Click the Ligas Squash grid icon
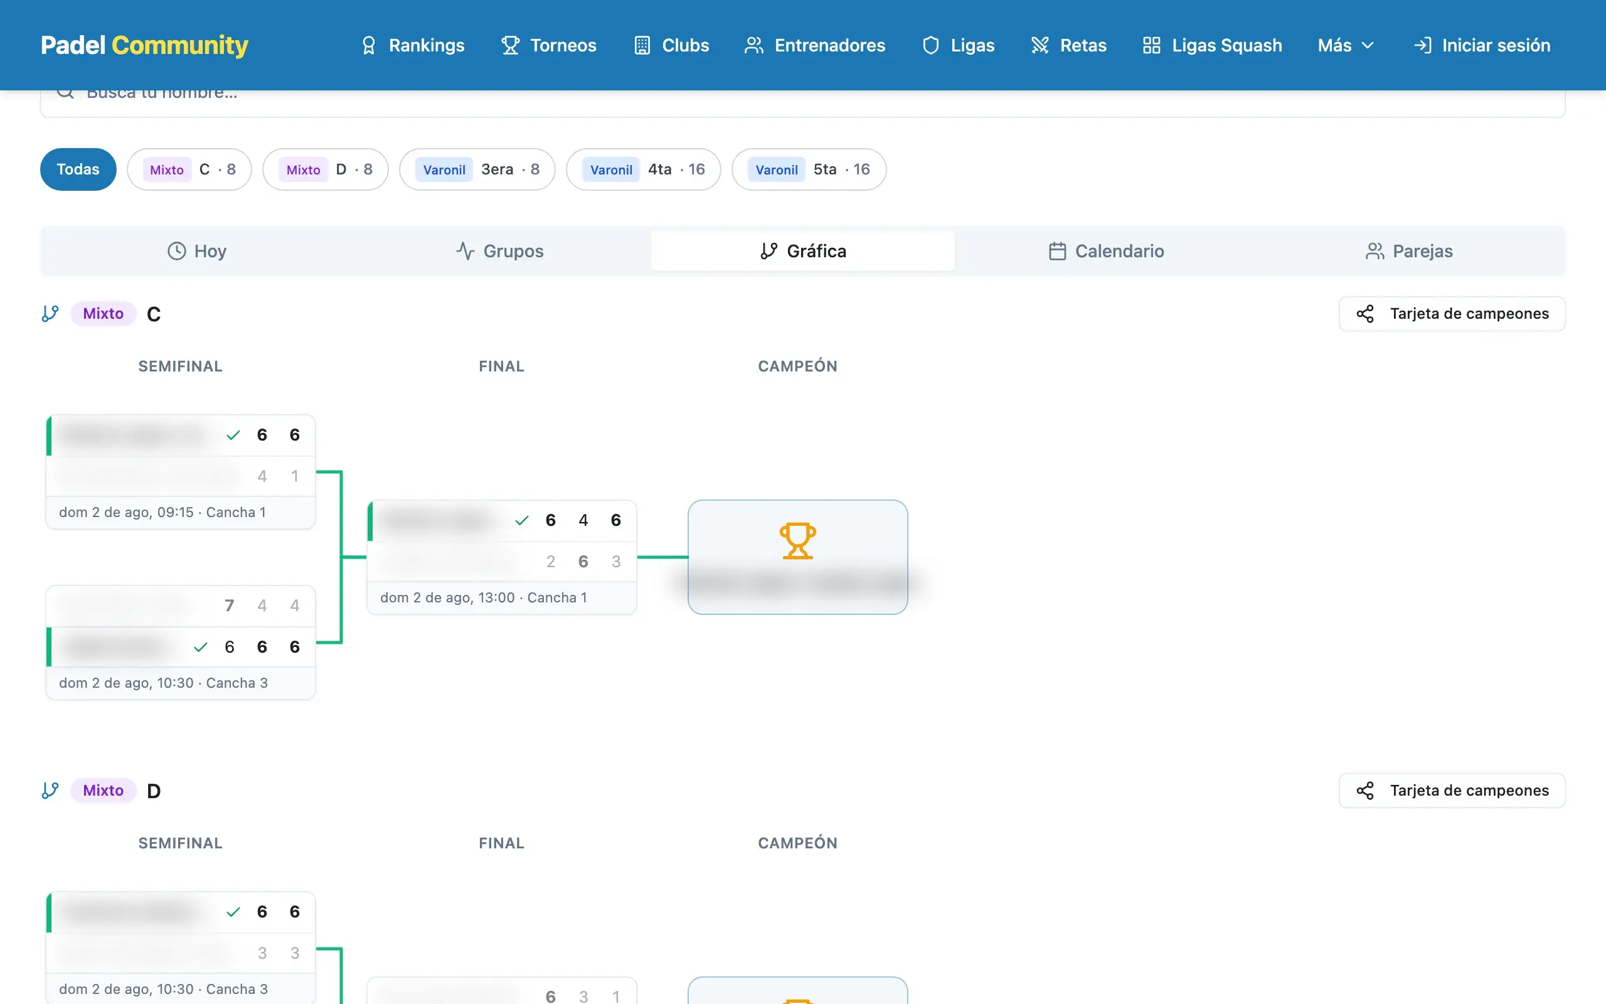The height and width of the screenshot is (1004, 1606). 1151,45
